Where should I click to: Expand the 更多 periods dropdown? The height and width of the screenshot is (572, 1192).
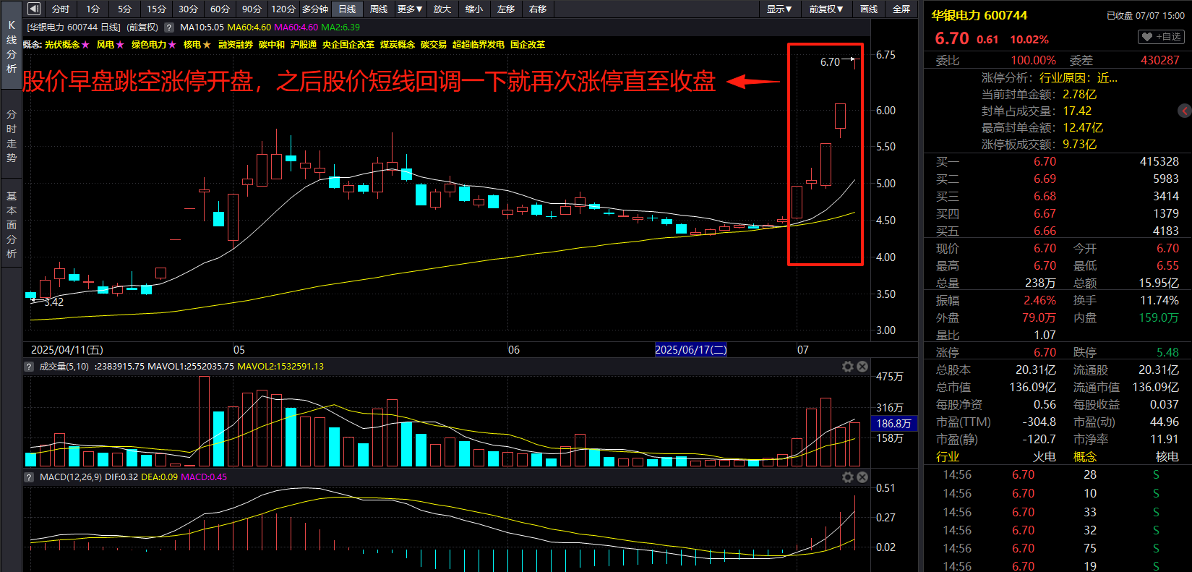pyautogui.click(x=410, y=9)
